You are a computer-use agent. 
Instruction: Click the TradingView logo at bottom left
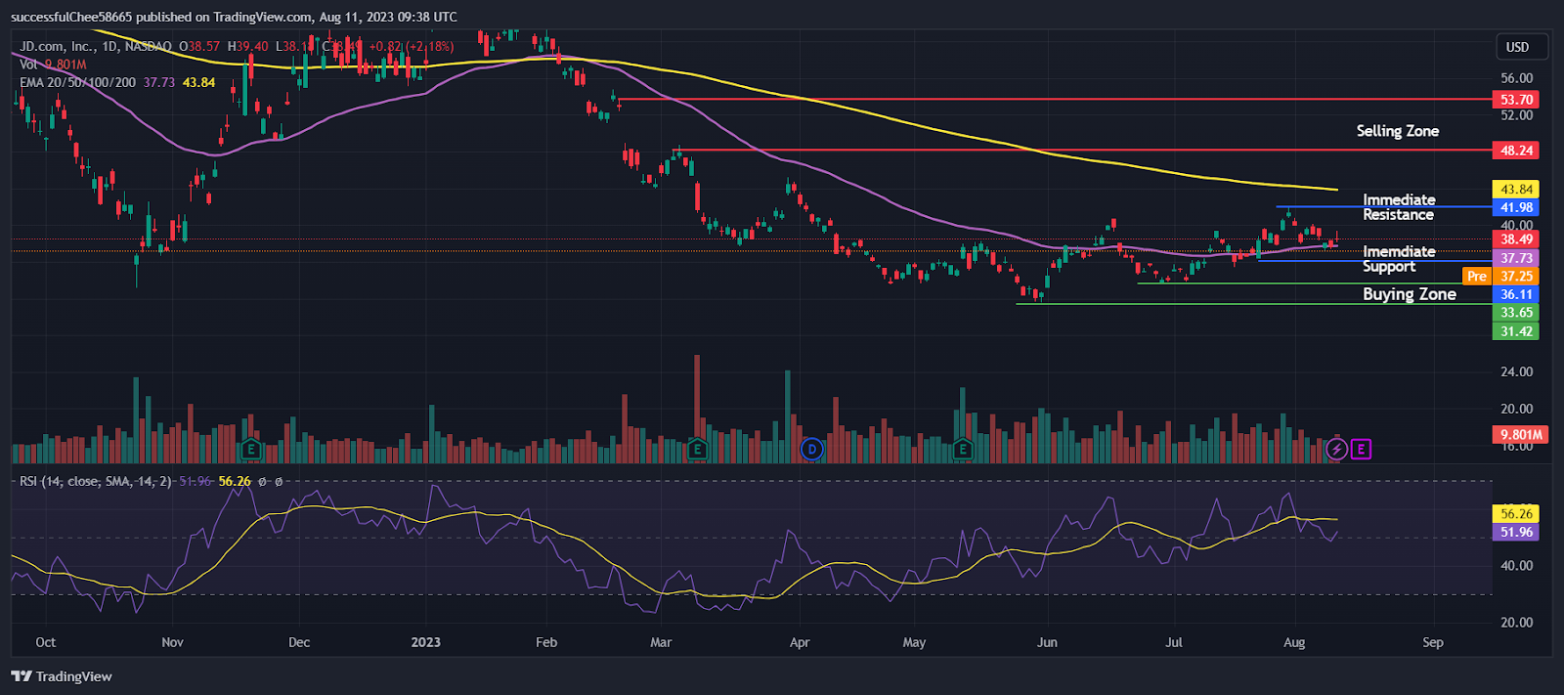[x=62, y=676]
